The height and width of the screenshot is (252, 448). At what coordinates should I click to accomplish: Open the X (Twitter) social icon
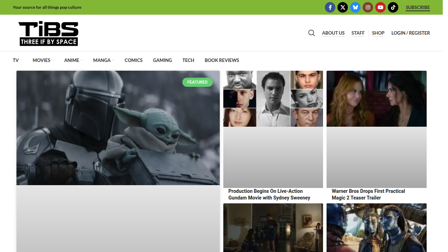click(343, 7)
